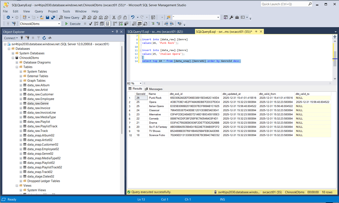Click the Parse query checkmark icon
The height and width of the screenshot is (203, 339).
click(x=91, y=24)
